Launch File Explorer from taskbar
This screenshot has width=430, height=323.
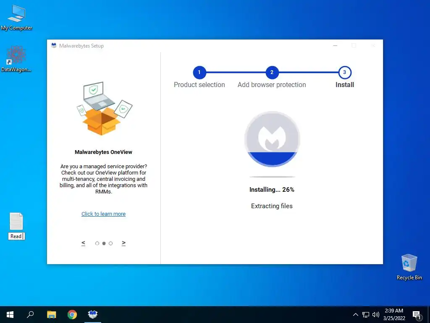pos(51,315)
